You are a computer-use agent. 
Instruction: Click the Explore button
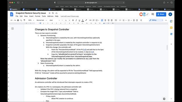(x=164, y=99)
